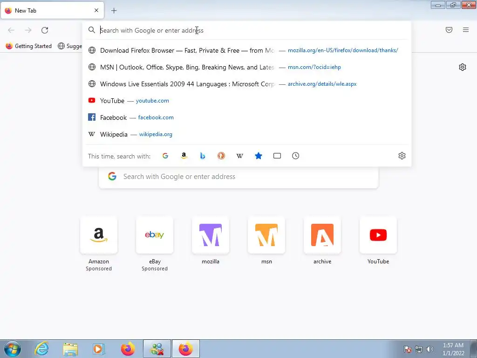Open network status tray icon
This screenshot has height=358, width=477.
(x=419, y=349)
